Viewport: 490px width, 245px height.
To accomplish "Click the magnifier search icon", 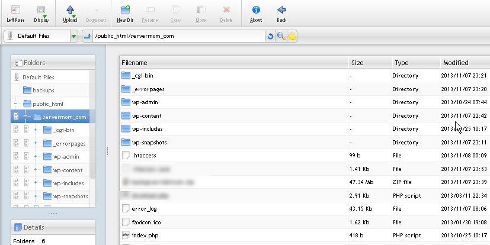I will 281,37.
